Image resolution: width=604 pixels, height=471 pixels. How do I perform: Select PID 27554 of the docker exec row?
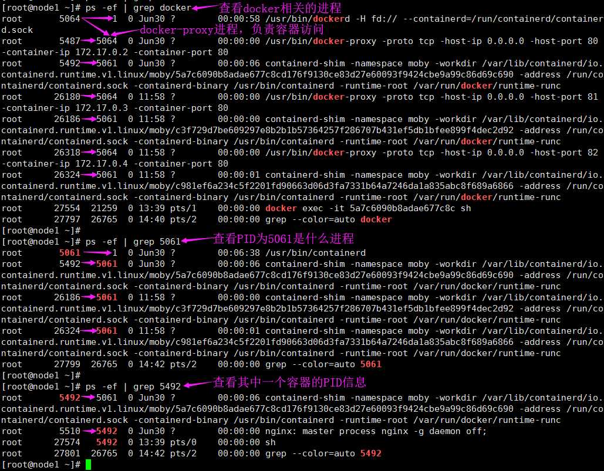point(67,209)
